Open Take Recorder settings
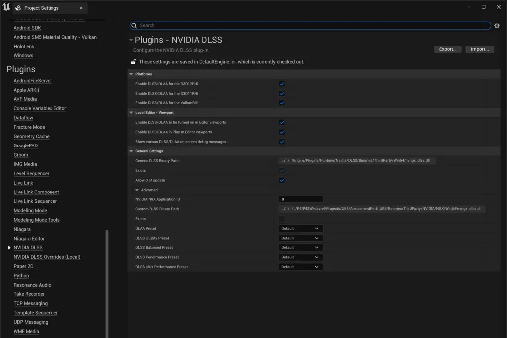Viewport: 507px width, 338px height. point(29,294)
